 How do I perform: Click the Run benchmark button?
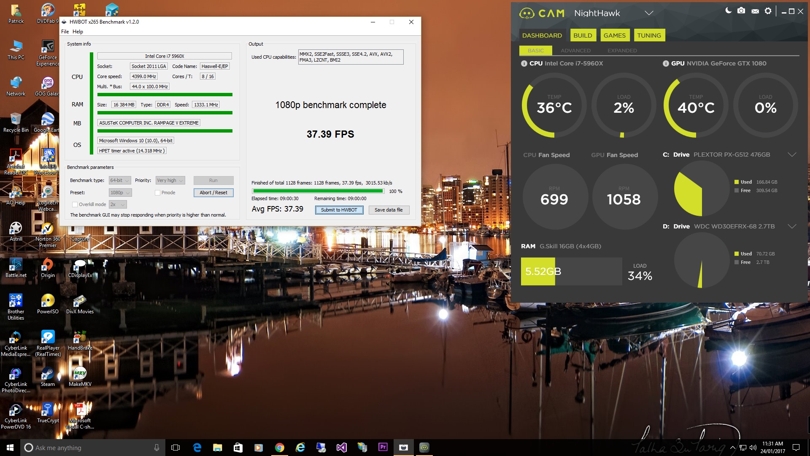click(x=213, y=181)
